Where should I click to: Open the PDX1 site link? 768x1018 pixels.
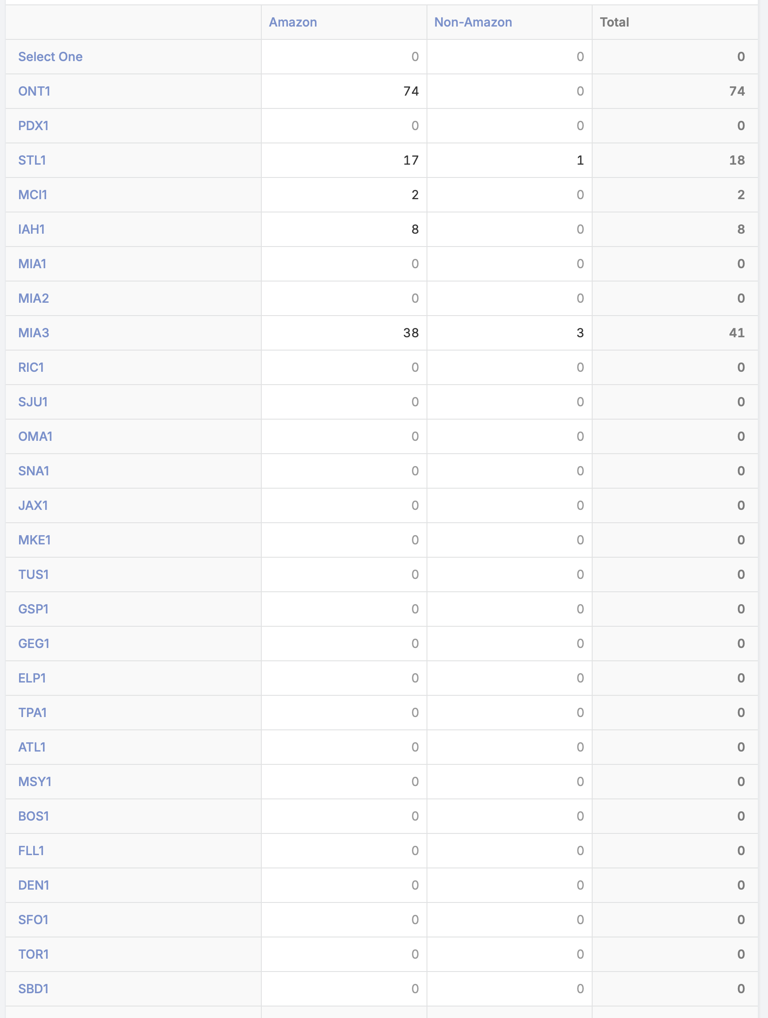33,126
